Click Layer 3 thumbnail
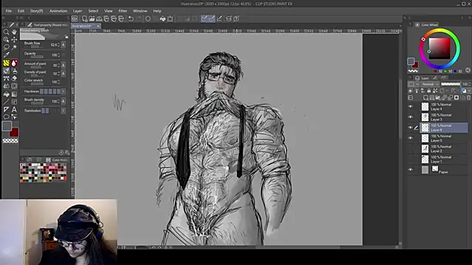472x265 pixels. pos(425,117)
